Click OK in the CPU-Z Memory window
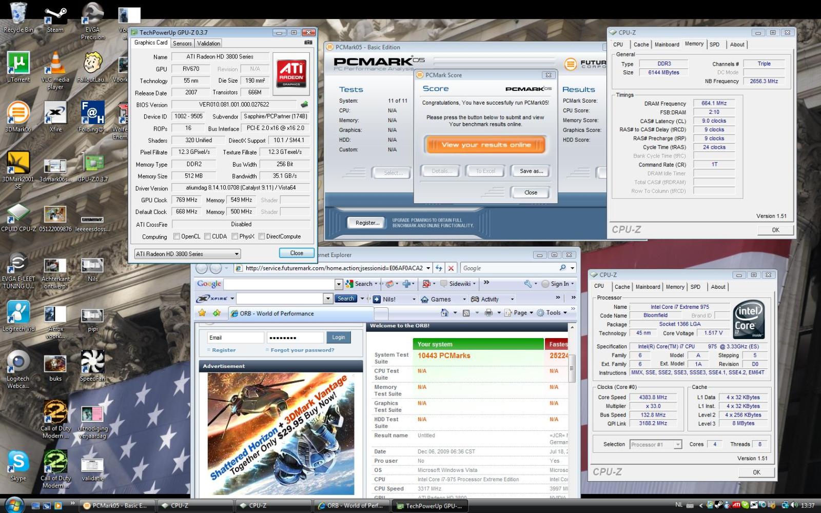This screenshot has width=821, height=513. point(775,230)
